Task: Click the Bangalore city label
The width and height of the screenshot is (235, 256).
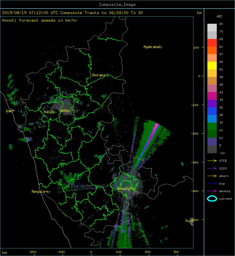Action: coord(126,189)
